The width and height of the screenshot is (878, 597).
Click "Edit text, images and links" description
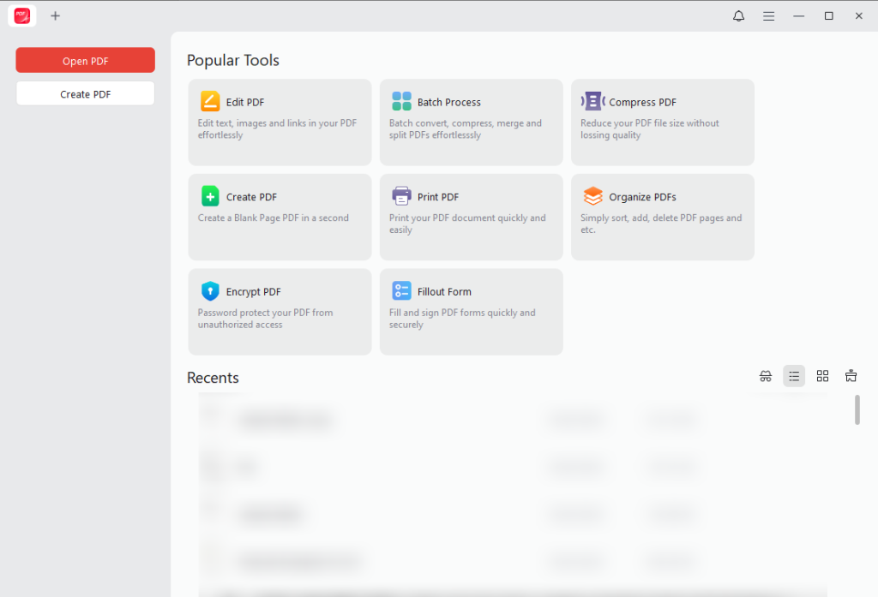click(277, 129)
